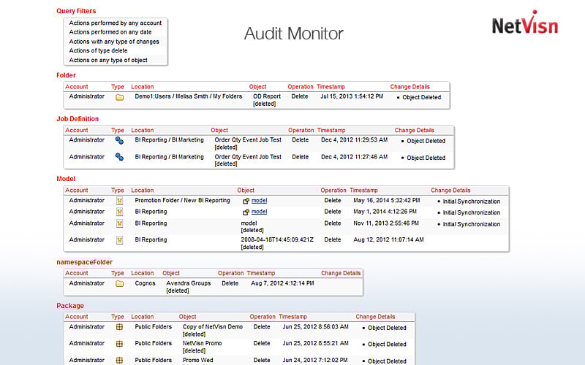
Task: Click folder icon in Cognos namespaceFolder row
Action: 119,284
